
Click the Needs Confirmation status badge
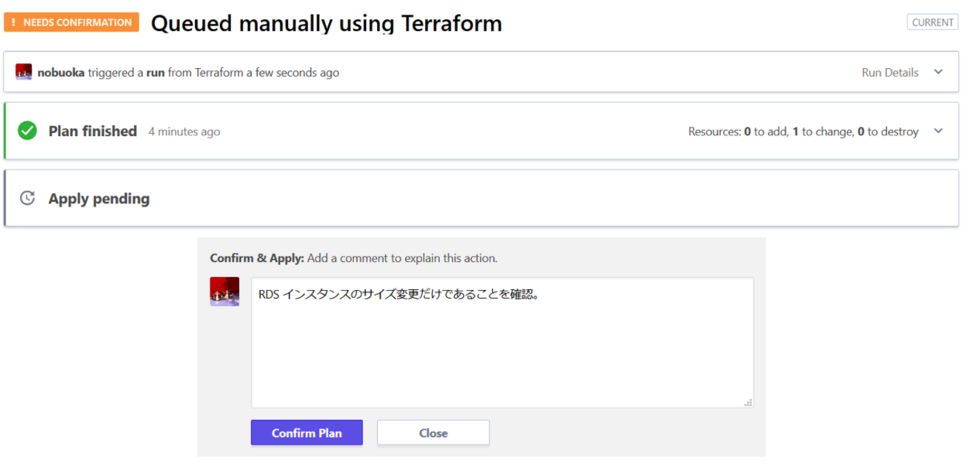[71, 22]
